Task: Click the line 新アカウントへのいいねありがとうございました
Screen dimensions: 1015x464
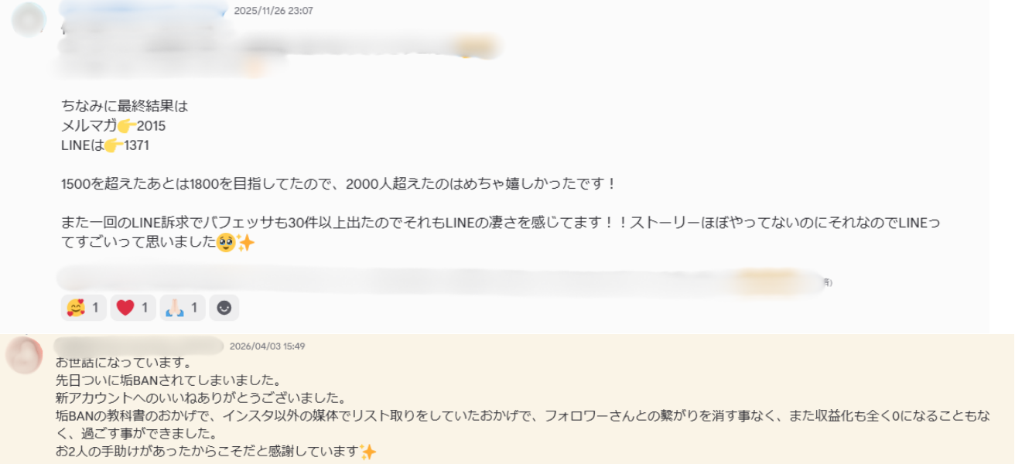Action: pos(200,398)
